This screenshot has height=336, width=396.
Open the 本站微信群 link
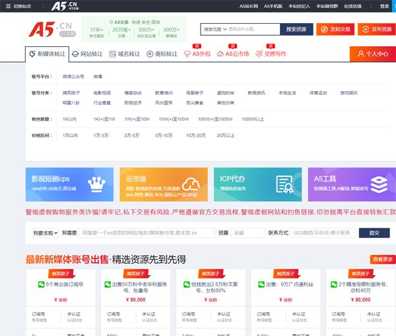327,6
